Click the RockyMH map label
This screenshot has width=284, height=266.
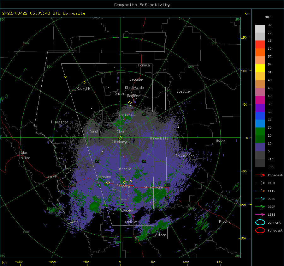tap(83, 89)
